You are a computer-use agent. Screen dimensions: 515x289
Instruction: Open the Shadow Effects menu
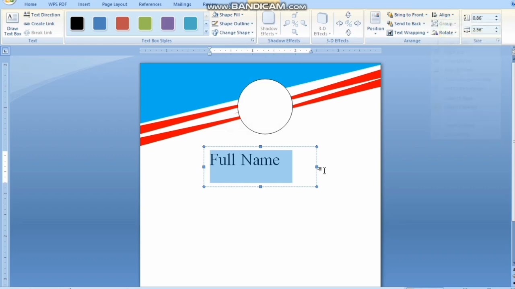(x=268, y=24)
